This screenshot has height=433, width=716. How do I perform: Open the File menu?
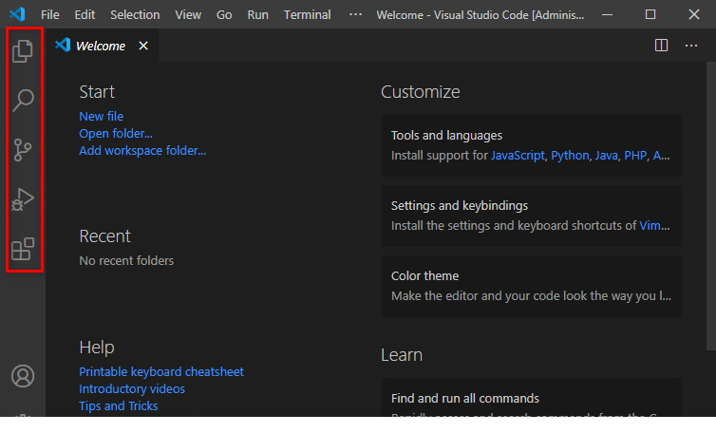coord(49,14)
